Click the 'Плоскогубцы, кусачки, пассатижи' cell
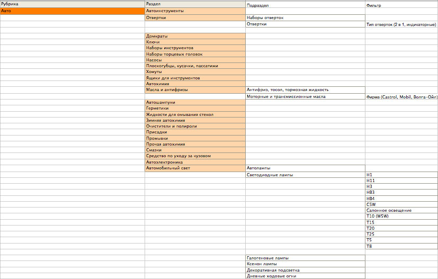The width and height of the screenshot is (438, 279). tap(195, 66)
